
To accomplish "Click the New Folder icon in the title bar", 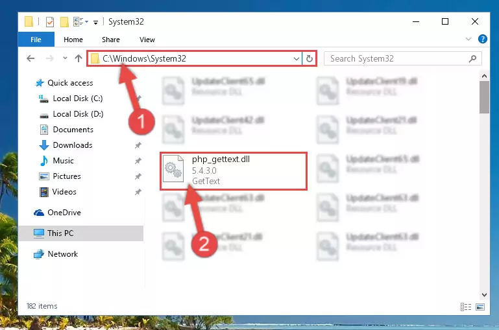I will pos(64,22).
